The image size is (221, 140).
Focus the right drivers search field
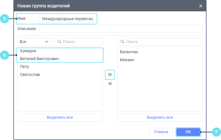pyautogui.click(x=162, y=42)
